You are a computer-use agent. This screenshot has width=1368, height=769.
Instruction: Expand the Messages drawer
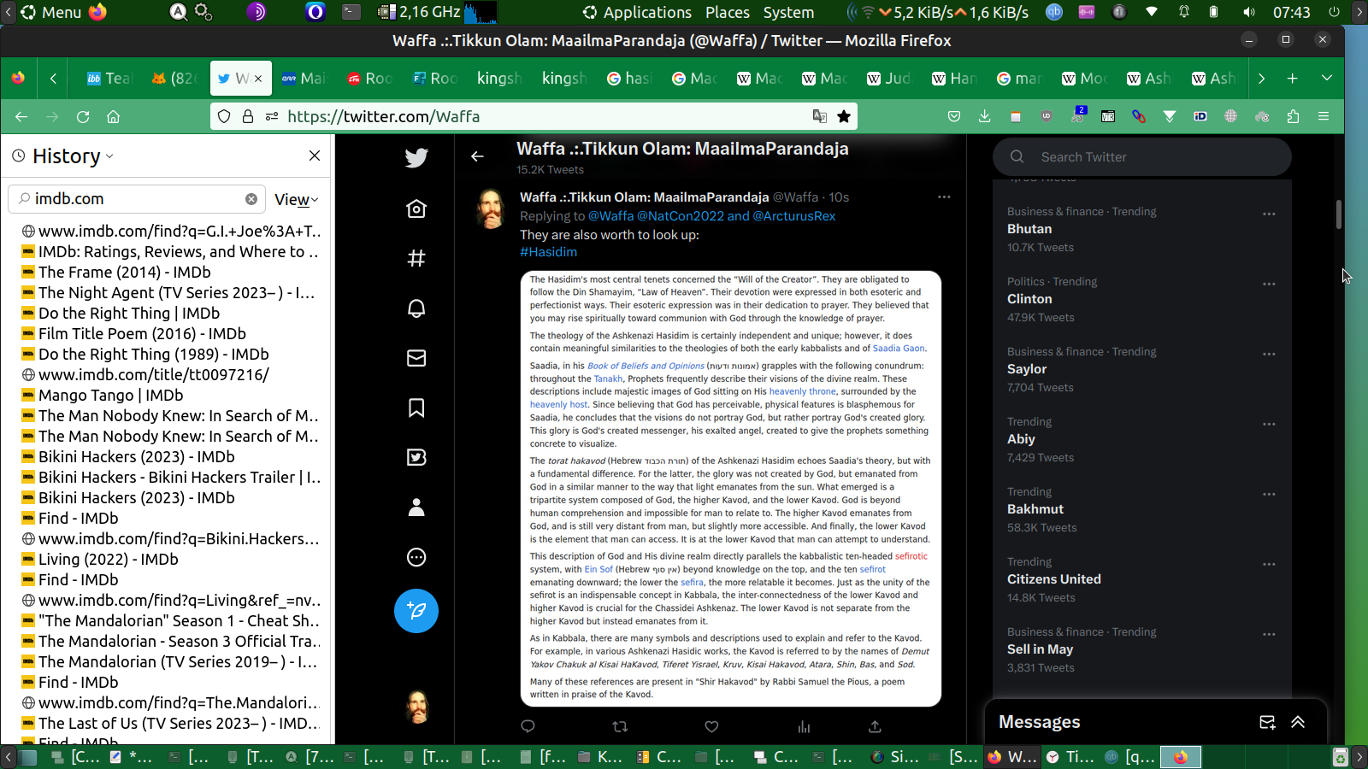(x=1298, y=722)
